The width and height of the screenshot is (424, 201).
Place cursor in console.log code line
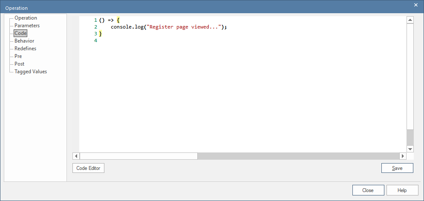pyautogui.click(x=169, y=27)
